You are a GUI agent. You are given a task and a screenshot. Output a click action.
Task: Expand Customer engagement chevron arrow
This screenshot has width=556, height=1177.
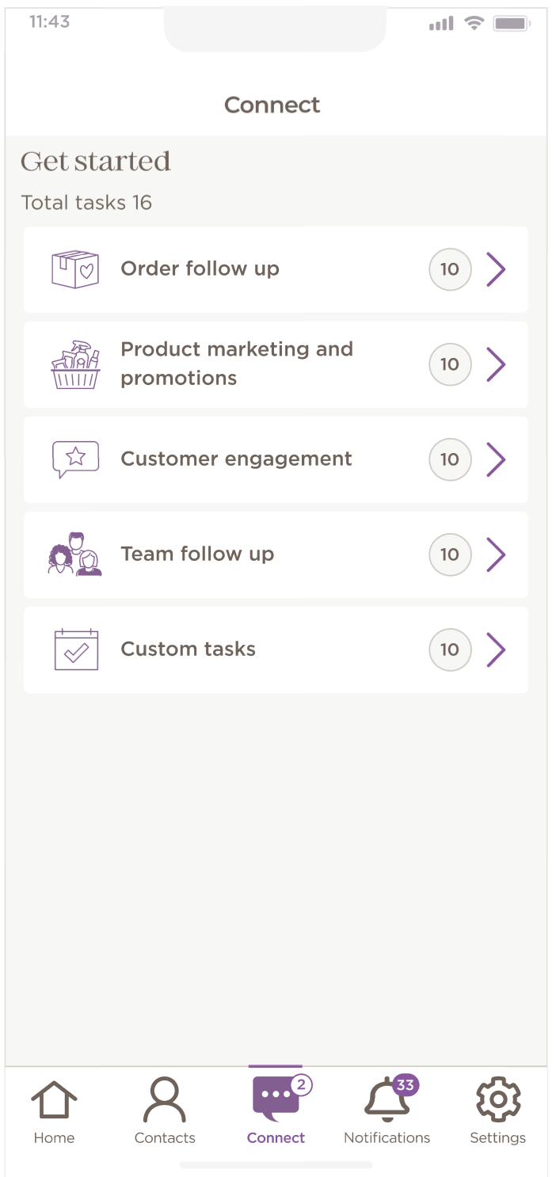tap(496, 459)
